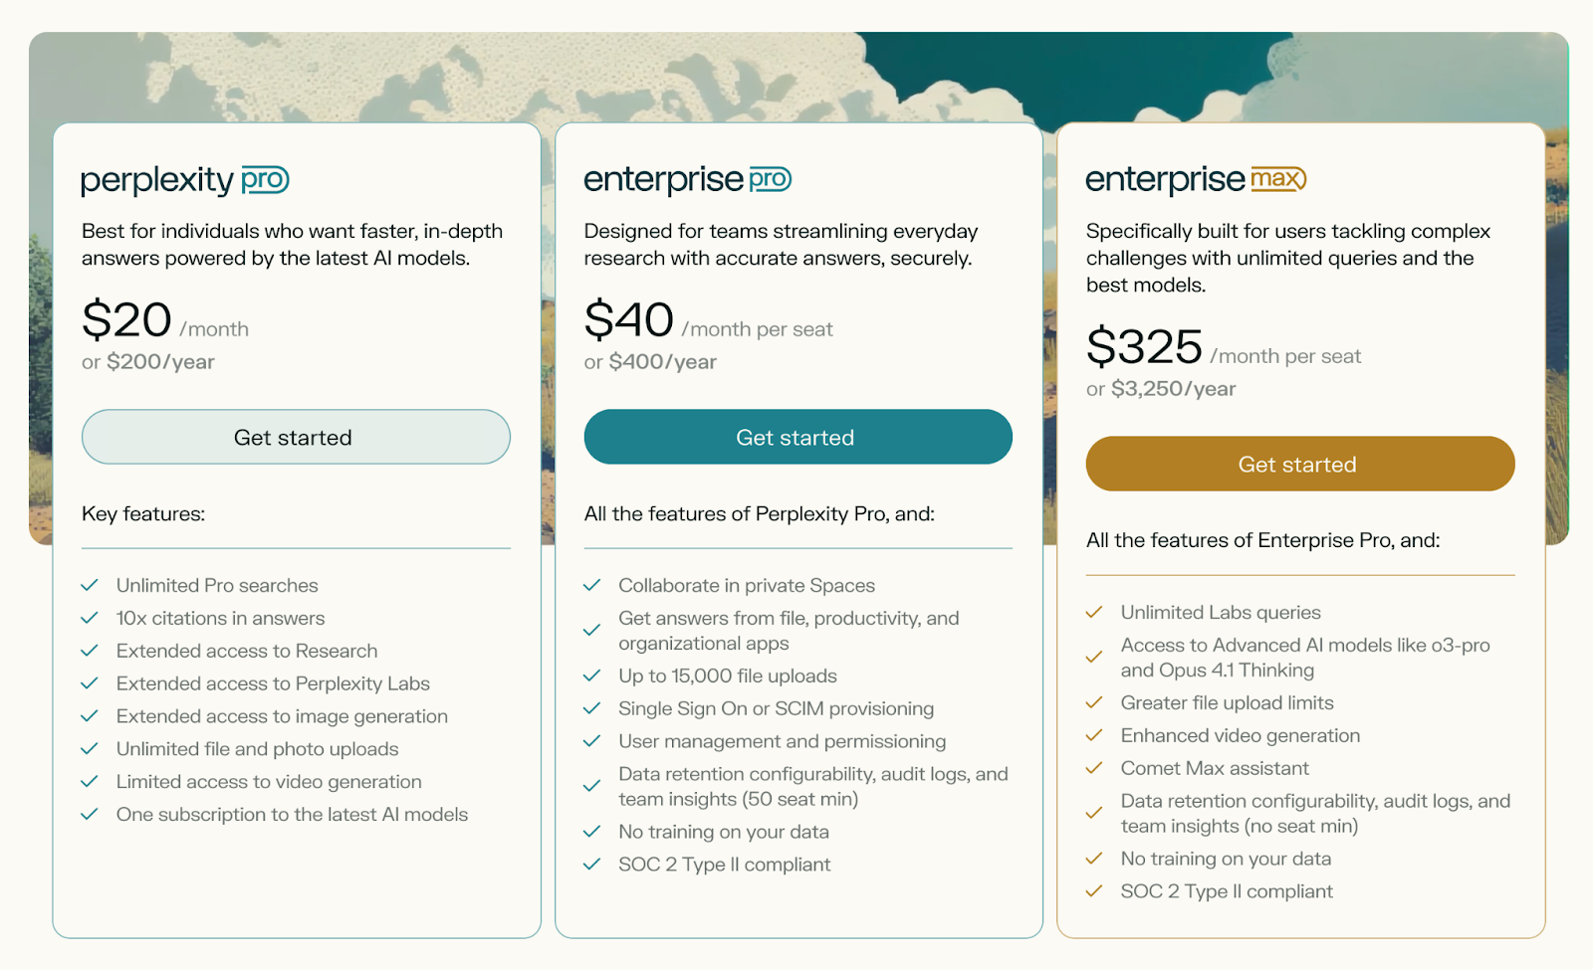Image resolution: width=1593 pixels, height=970 pixels.
Task: Click checkmark next to Collaborate in private Spaces
Action: [592, 585]
